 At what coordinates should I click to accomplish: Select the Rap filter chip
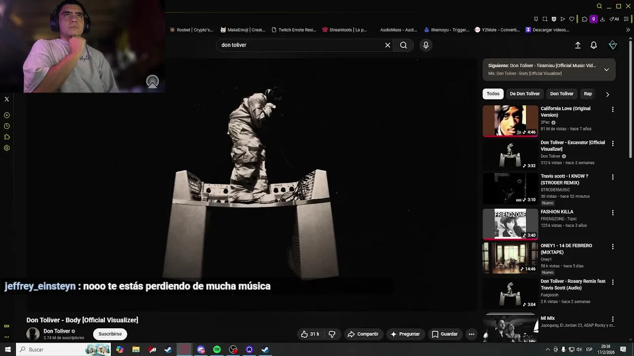[x=588, y=94]
